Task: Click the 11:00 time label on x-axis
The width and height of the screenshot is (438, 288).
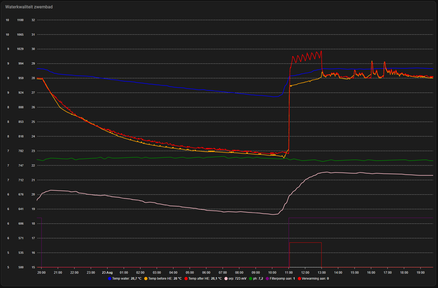Action: [289, 273]
